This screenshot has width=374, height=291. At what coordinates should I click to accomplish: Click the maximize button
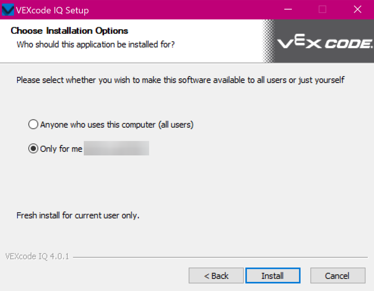[322, 10]
